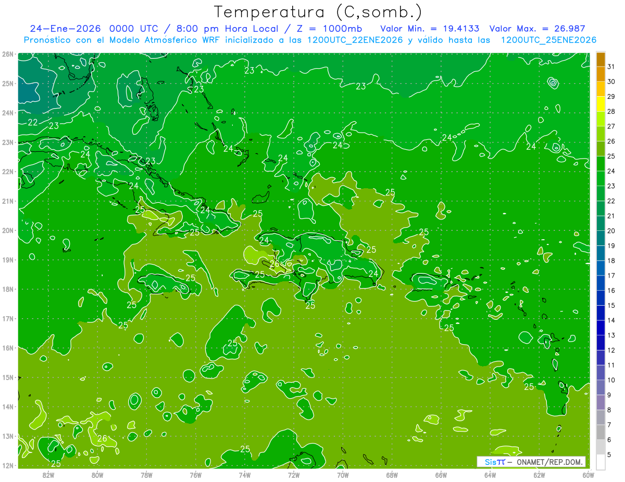Click the colorbar label '27'

pos(611,126)
